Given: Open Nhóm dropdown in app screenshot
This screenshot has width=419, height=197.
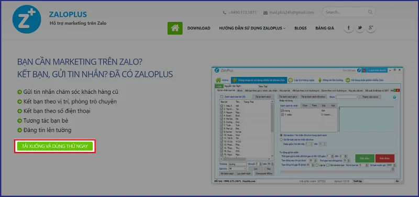Looking at the screenshot, I should pos(347,97).
